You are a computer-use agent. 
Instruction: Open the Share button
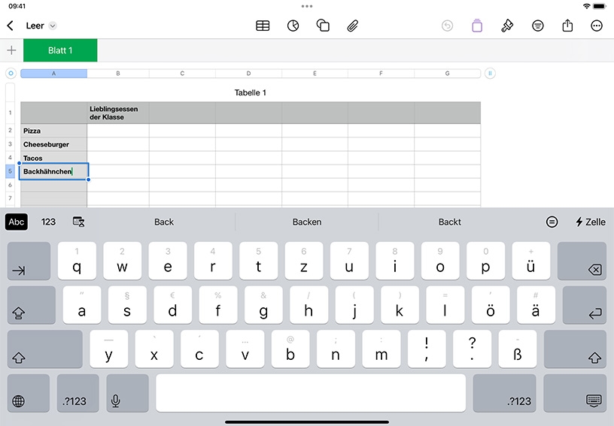pos(567,26)
